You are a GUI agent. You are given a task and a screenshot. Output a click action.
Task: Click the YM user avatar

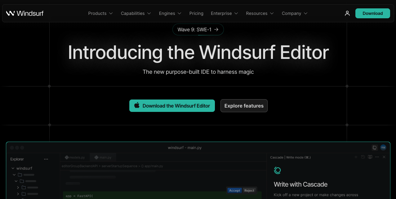click(383, 148)
